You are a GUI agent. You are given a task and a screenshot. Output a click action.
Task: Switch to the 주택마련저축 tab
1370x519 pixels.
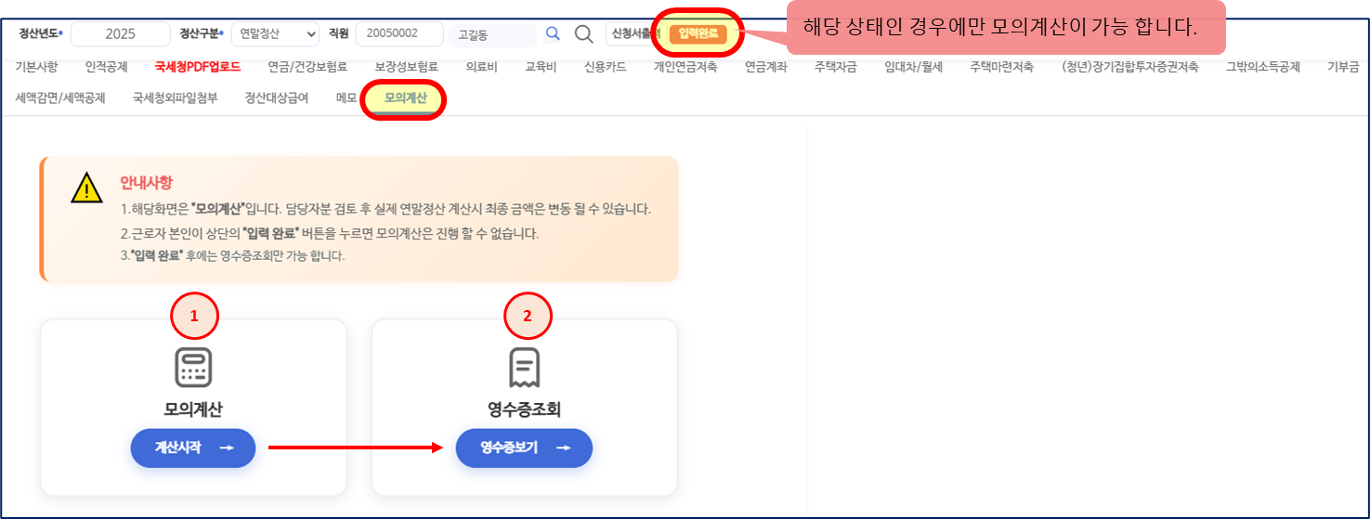point(1002,67)
